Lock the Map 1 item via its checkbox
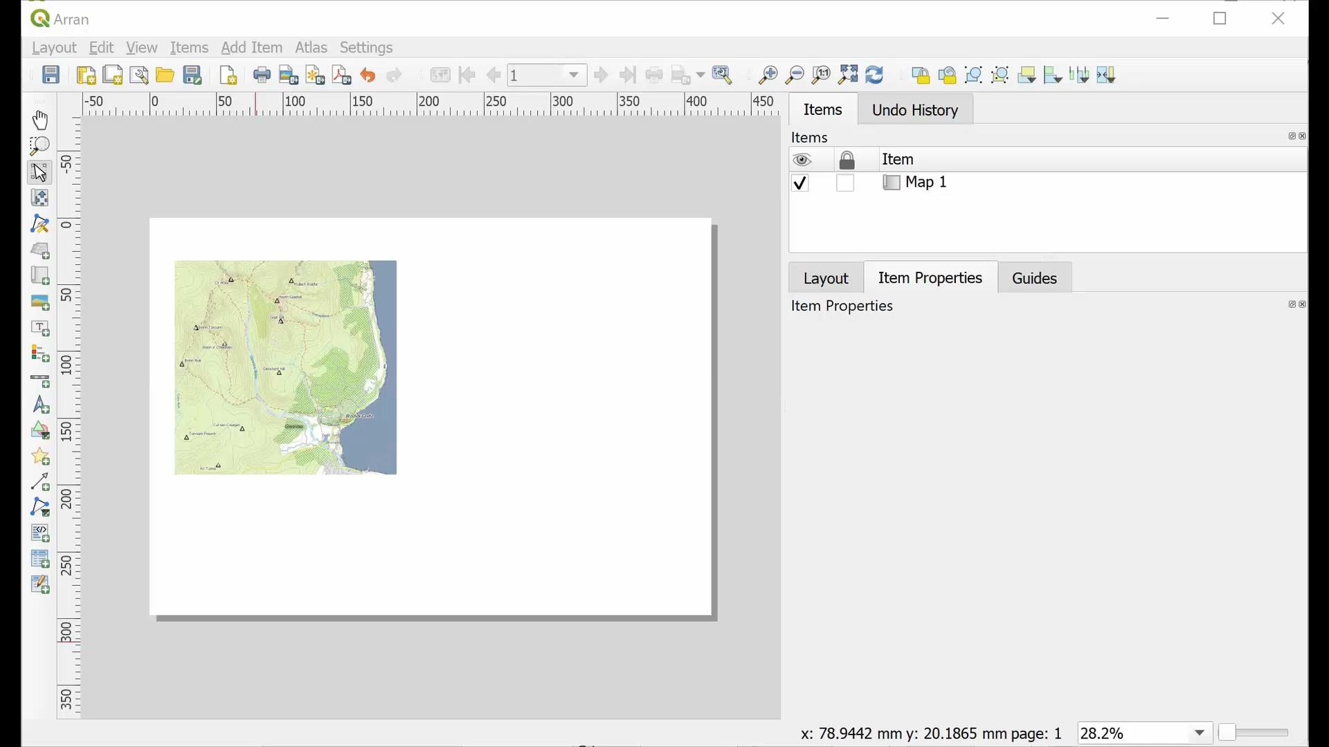The height and width of the screenshot is (747, 1329). click(x=845, y=183)
